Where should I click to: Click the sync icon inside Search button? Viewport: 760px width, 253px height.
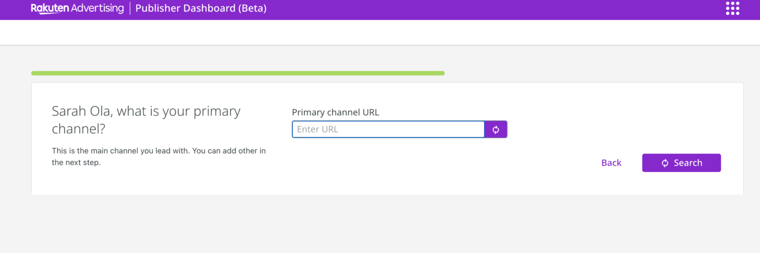coord(665,163)
